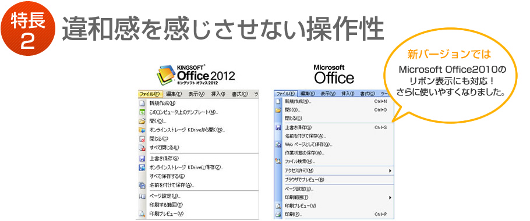Open the ファイル menu in Kingsoft Office
Viewport: 530px width, 221px height.
151,94
